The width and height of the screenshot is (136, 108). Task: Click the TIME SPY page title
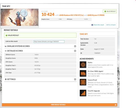6,6
